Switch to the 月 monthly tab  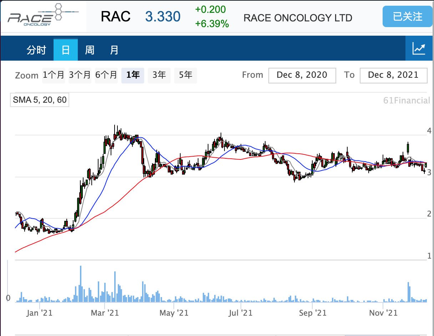[x=114, y=50]
